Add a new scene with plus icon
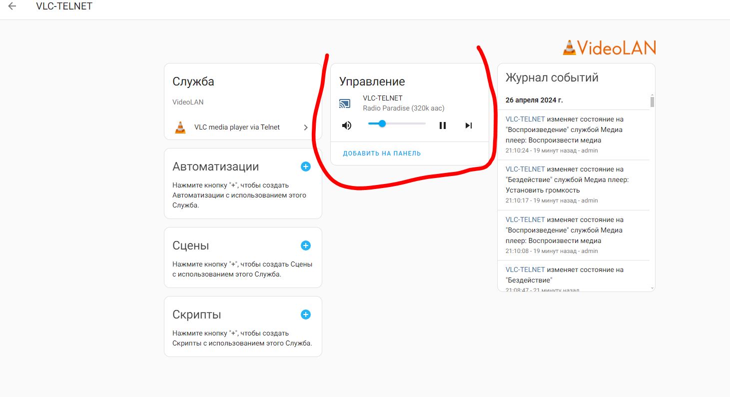The image size is (730, 397). pos(306,245)
